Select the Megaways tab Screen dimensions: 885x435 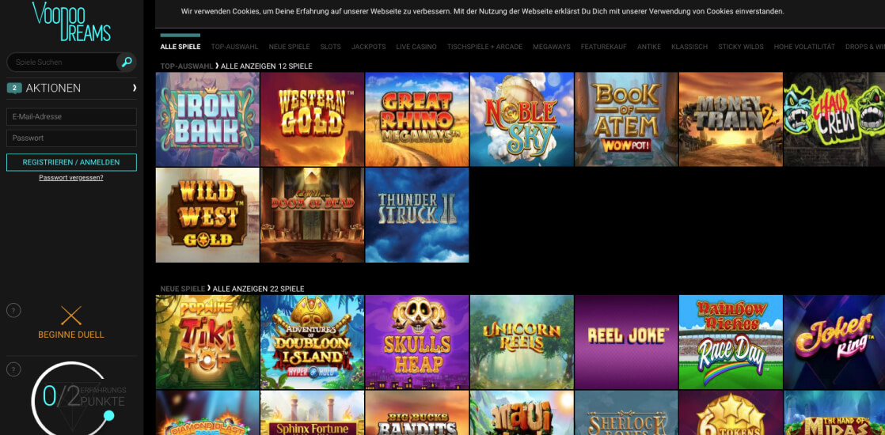[552, 47]
